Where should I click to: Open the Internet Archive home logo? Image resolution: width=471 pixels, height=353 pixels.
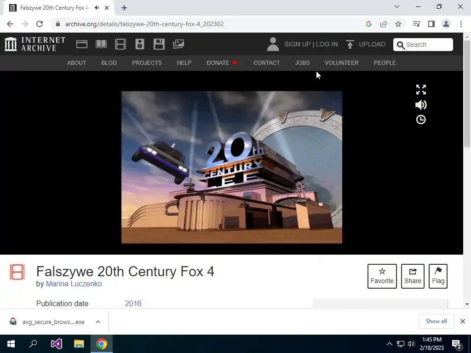(35, 44)
